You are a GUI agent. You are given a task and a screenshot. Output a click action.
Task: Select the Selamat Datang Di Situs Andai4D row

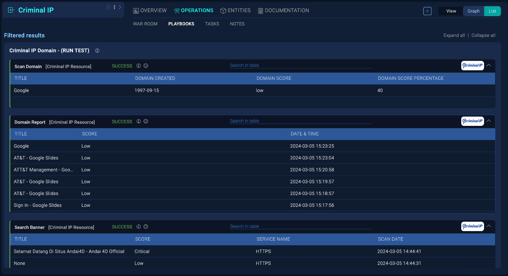pyautogui.click(x=253, y=251)
